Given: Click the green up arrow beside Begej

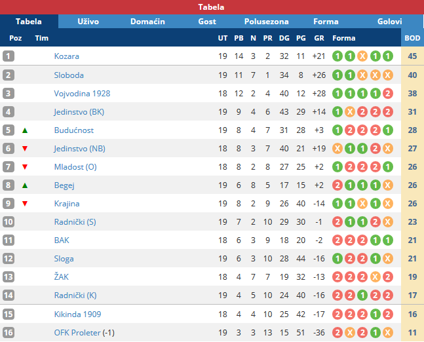Looking at the screenshot, I should tap(25, 185).
